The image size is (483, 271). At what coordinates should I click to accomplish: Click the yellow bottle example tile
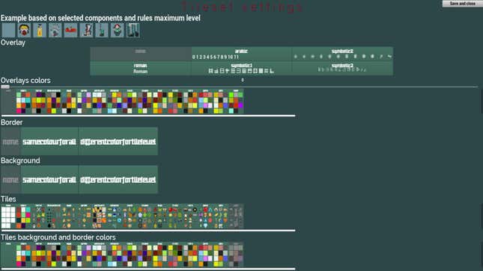tap(40, 30)
